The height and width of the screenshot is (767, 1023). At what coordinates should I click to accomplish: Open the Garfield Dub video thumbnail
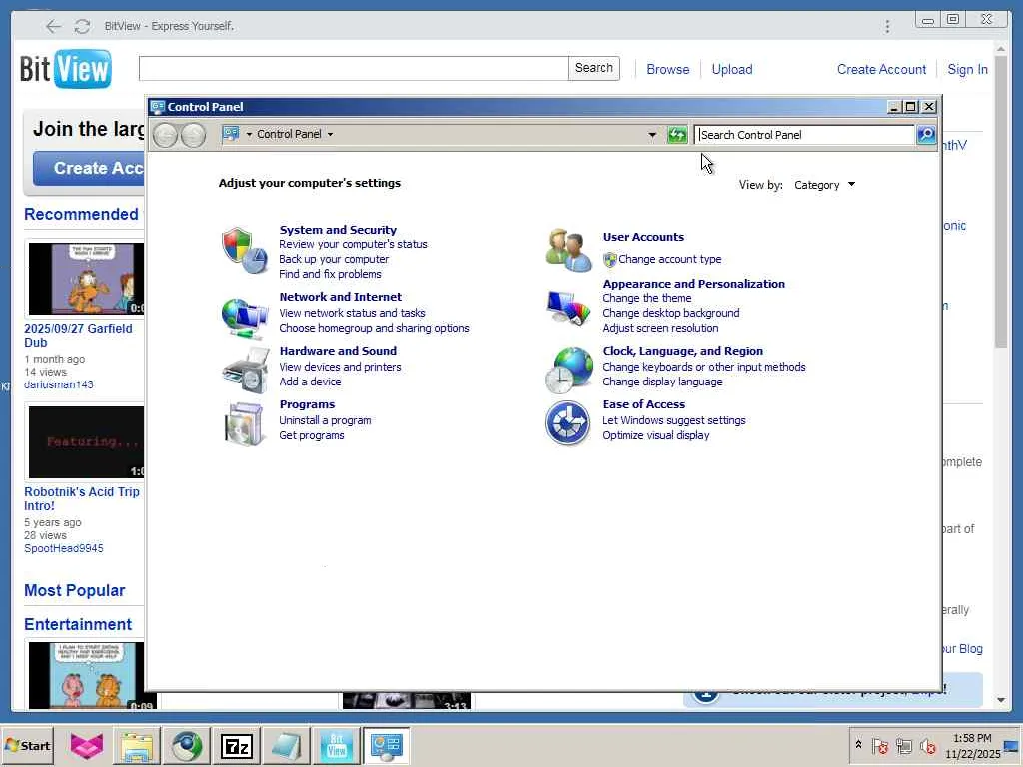point(86,279)
